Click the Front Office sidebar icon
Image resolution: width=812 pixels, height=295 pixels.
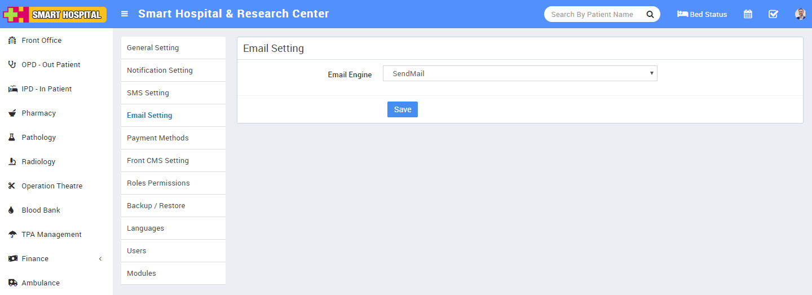pyautogui.click(x=12, y=41)
